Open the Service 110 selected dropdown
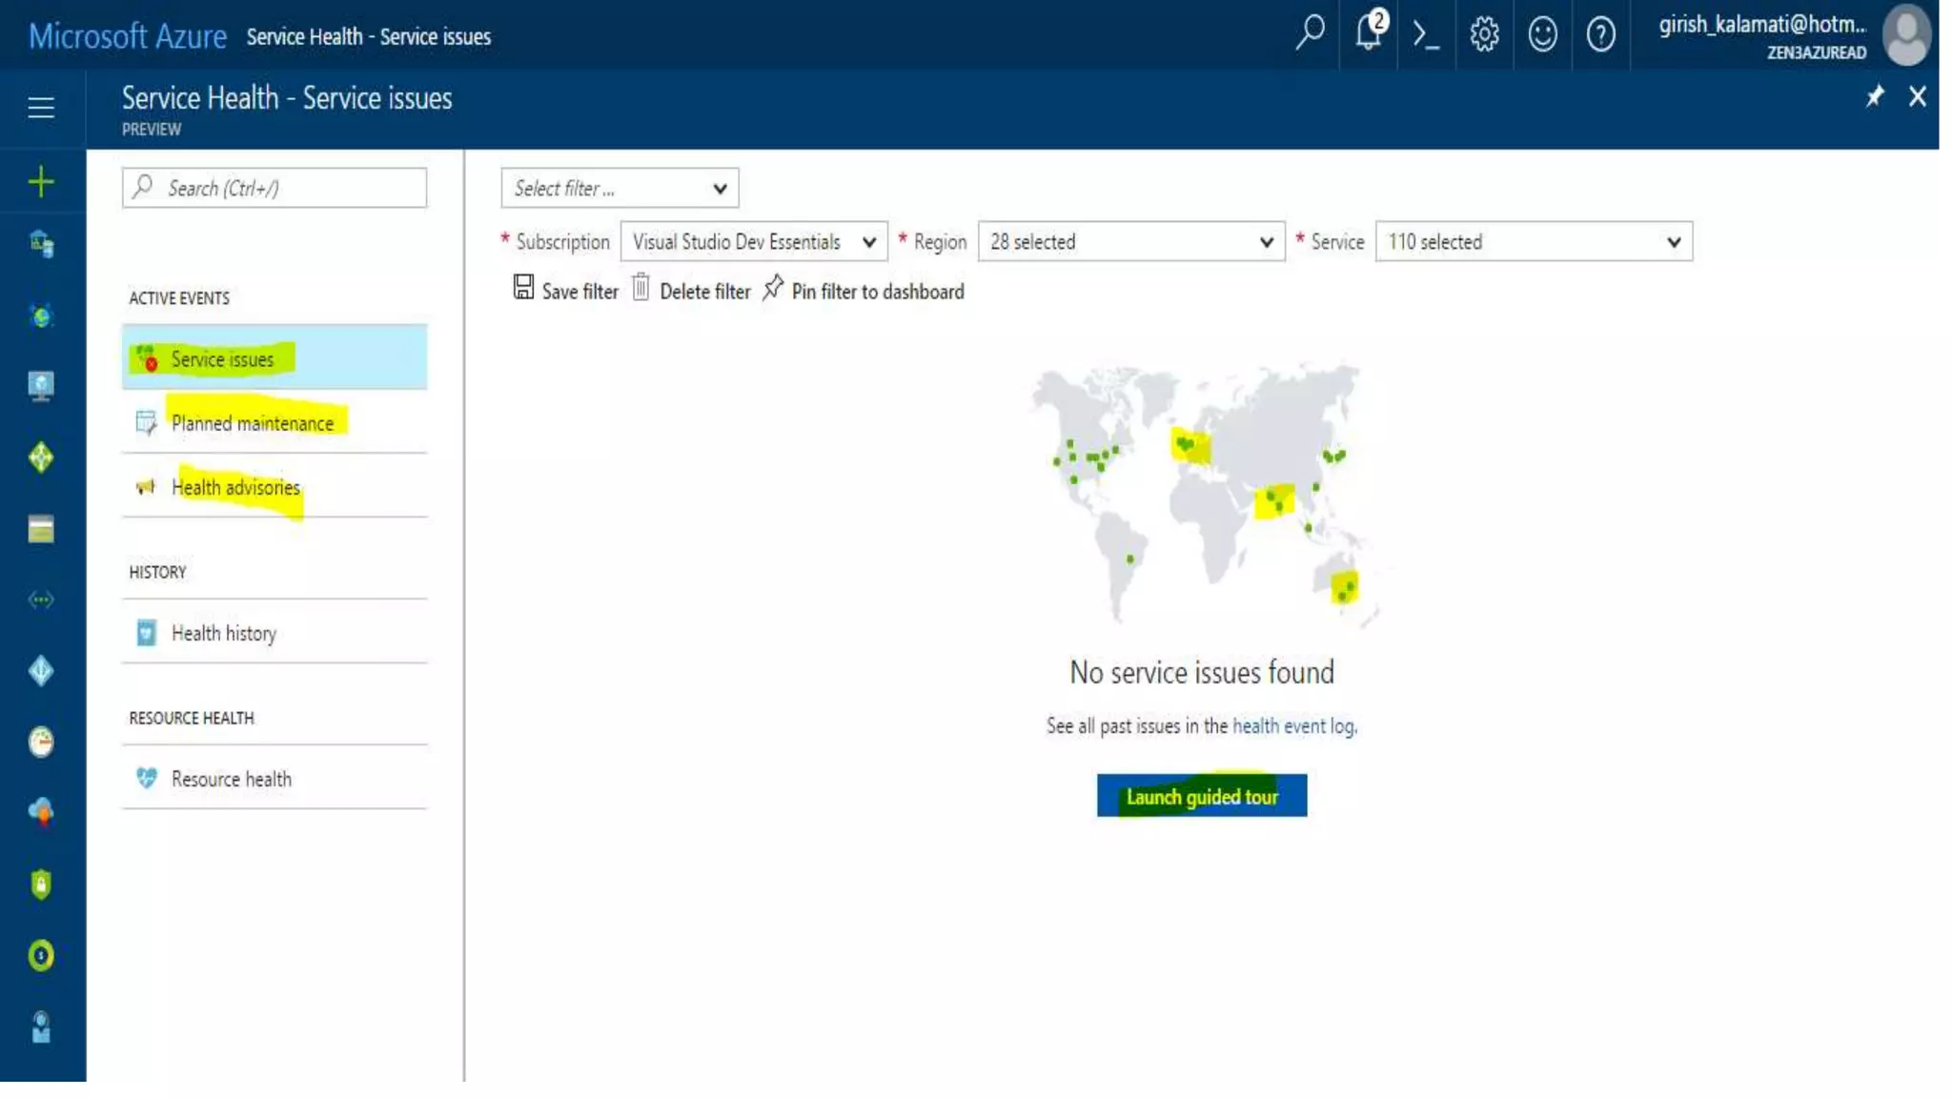 (x=1533, y=242)
